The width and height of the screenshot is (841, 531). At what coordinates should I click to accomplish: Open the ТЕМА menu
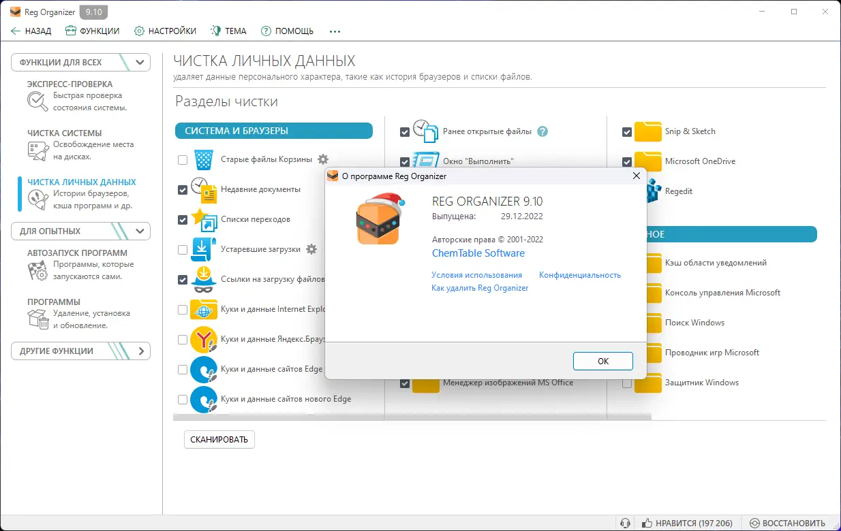tap(228, 31)
